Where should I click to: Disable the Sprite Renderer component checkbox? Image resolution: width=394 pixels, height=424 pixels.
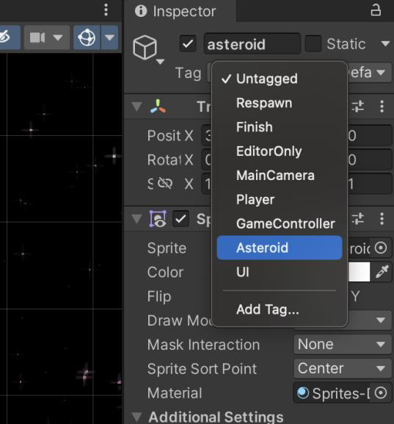point(180,218)
